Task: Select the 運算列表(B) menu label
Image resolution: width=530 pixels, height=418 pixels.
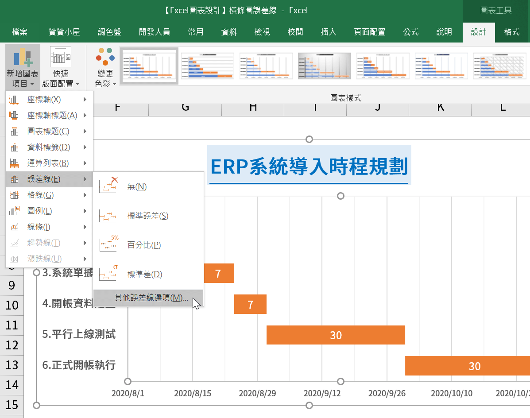Action: [48, 163]
